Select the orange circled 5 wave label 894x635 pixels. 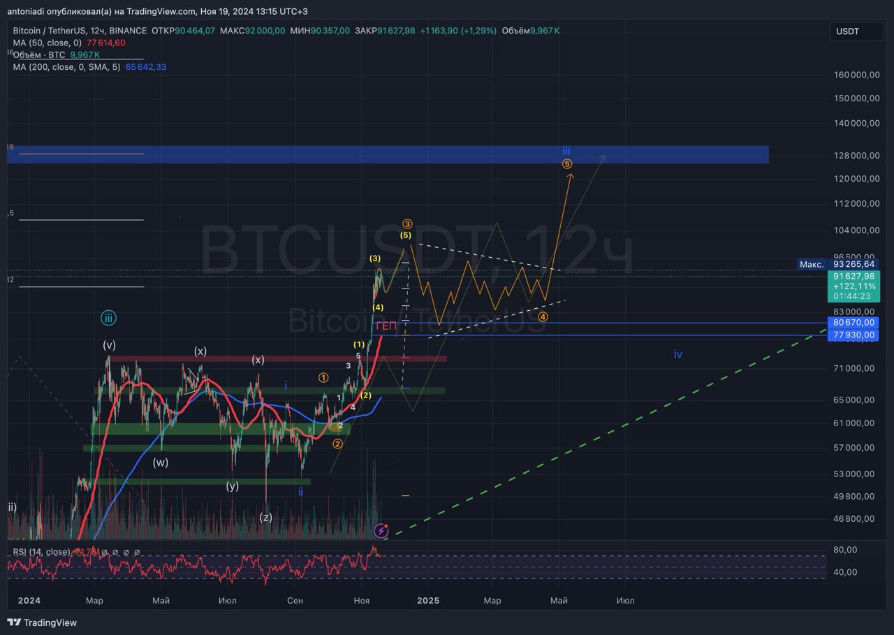[x=567, y=164]
